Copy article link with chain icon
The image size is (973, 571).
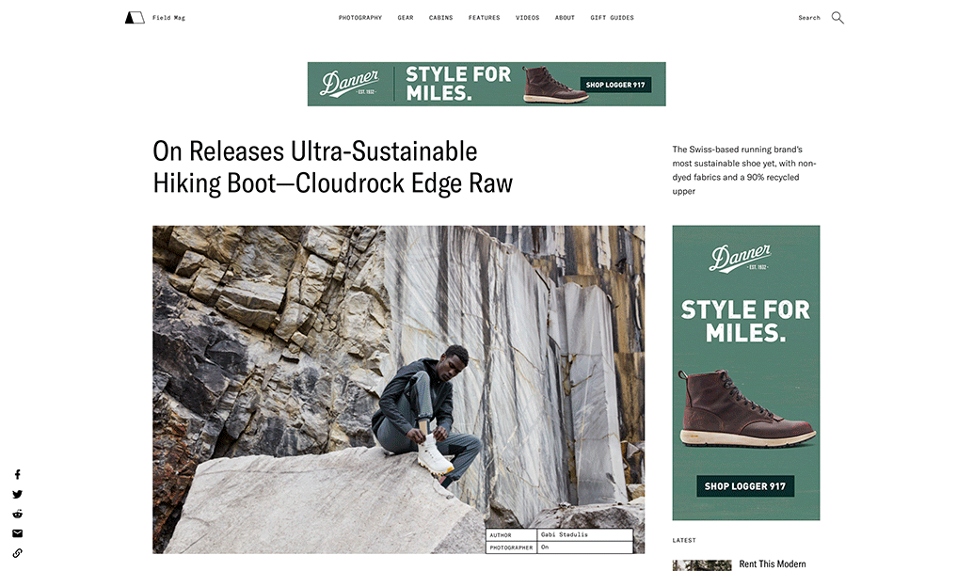(17, 553)
